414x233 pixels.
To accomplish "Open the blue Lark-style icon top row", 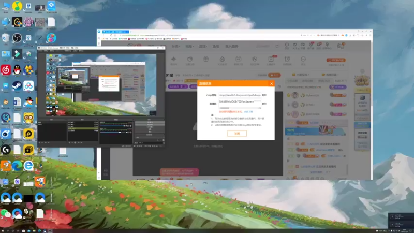I will 51,6.
